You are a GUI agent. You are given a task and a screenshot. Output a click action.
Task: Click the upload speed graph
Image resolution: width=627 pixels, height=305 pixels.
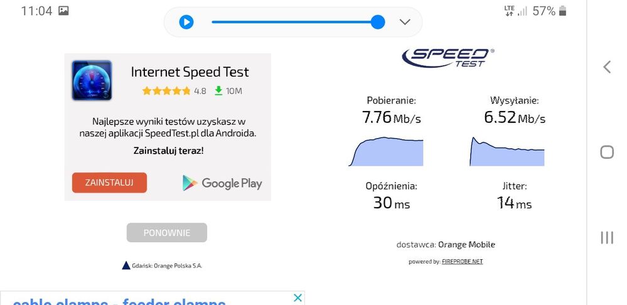(x=507, y=152)
